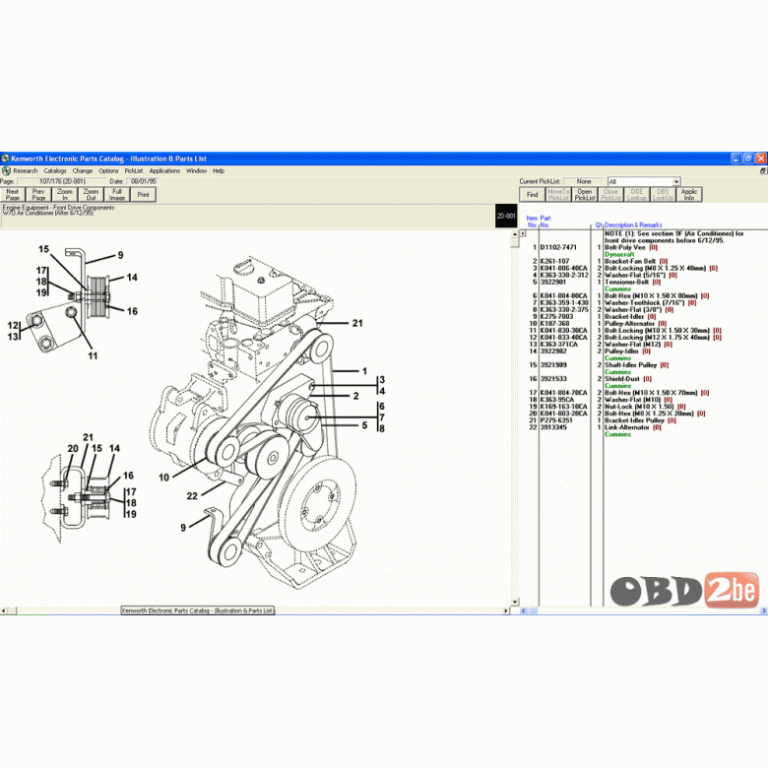Open the Catalogs menu

point(55,171)
